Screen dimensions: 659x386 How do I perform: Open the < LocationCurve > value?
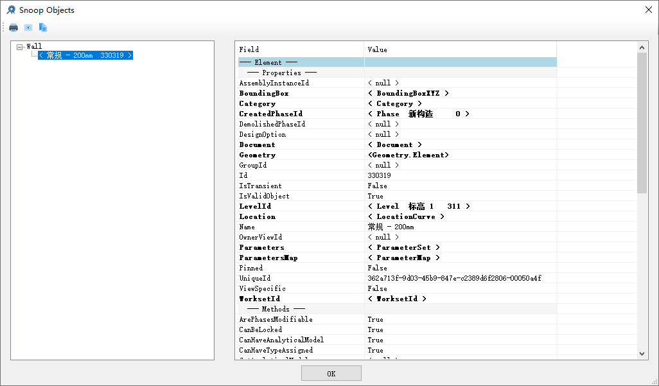pyautogui.click(x=406, y=216)
